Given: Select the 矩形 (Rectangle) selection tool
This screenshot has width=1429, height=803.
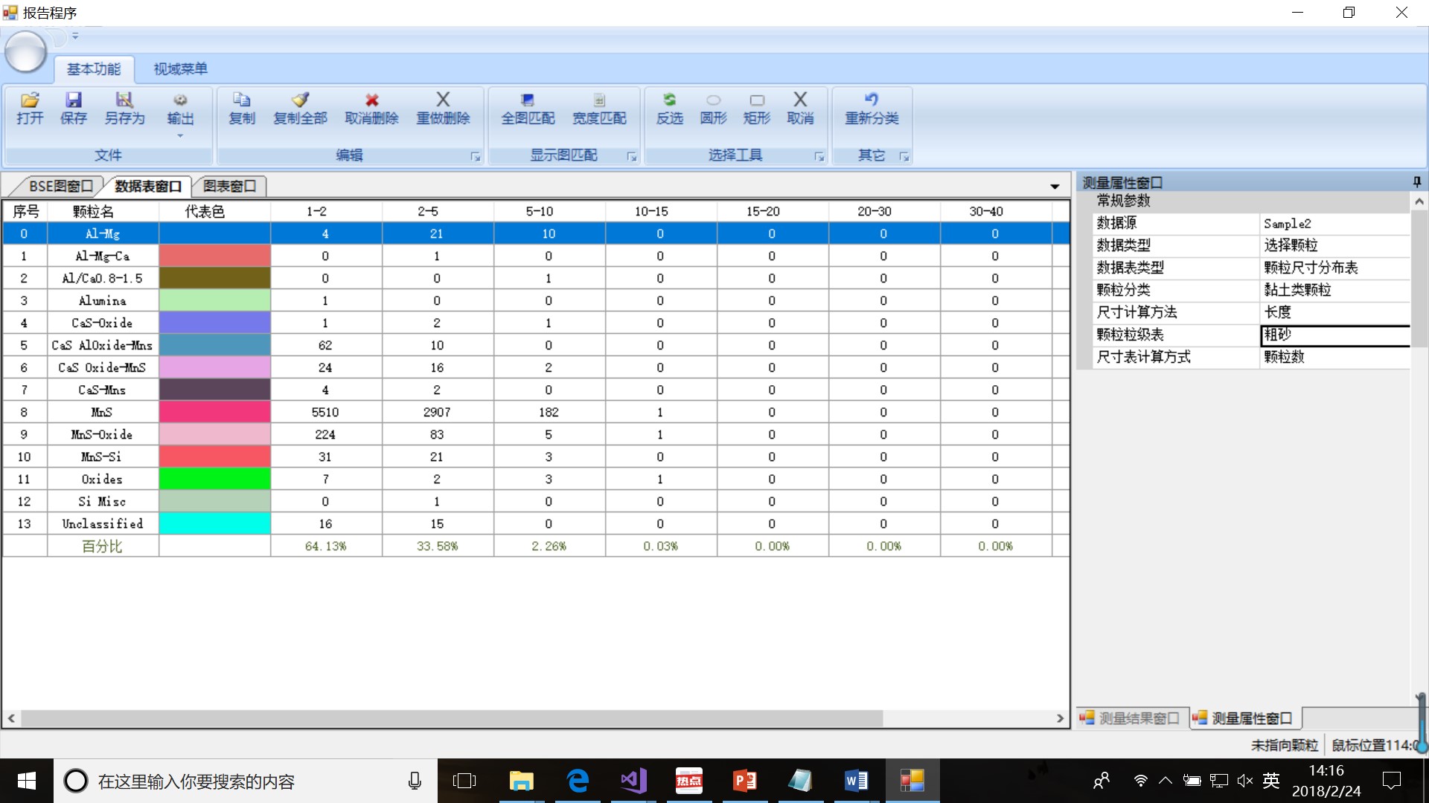Looking at the screenshot, I should tap(757, 100).
